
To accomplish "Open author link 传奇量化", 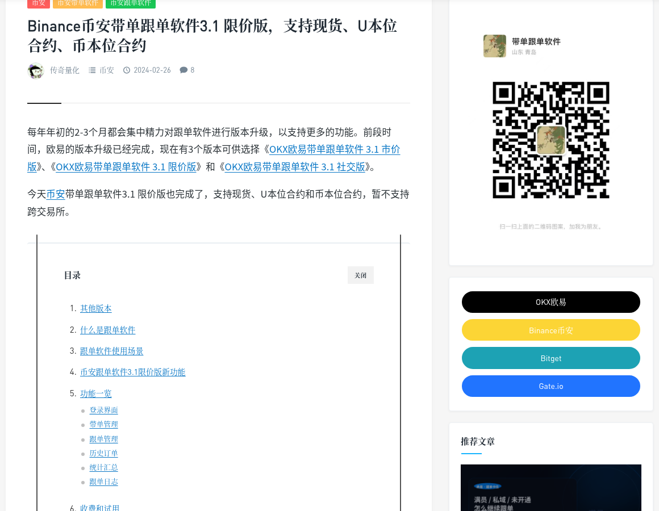I will pos(64,70).
